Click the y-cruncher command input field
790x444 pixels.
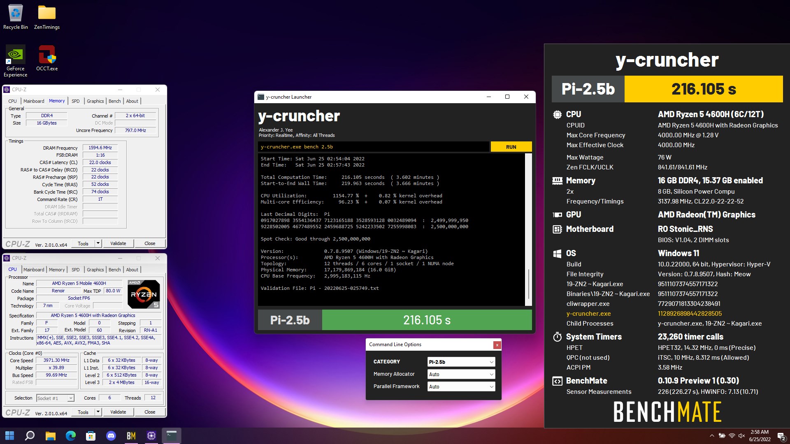[x=374, y=147]
